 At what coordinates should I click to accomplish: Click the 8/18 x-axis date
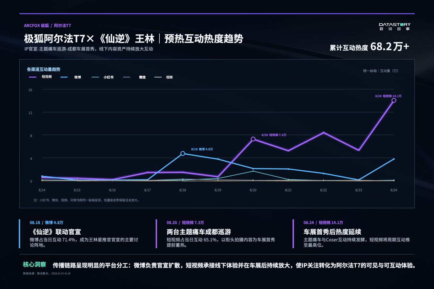click(182, 190)
